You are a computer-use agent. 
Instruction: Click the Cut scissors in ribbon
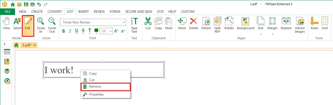(x=148, y=23)
